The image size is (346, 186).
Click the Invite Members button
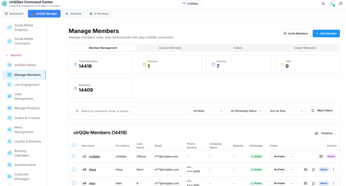click(x=296, y=34)
